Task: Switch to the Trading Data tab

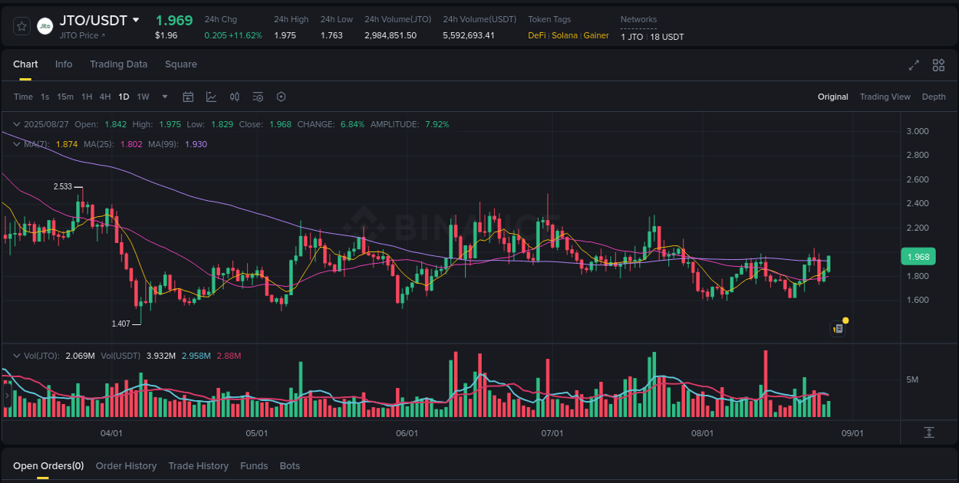Action: (118, 64)
